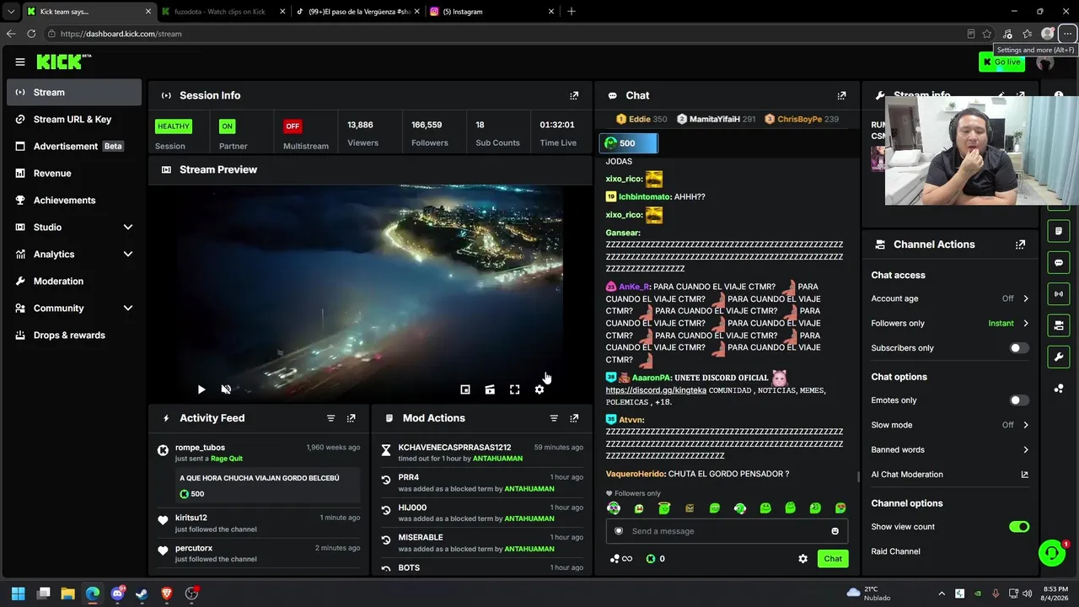Pop out the Session Info panel

click(x=574, y=96)
